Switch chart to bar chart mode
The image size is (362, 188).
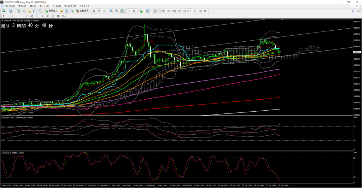tap(94, 11)
